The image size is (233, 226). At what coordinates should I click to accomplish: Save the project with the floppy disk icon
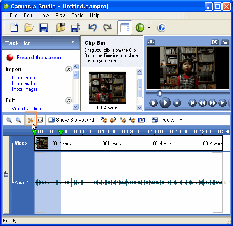(44, 28)
